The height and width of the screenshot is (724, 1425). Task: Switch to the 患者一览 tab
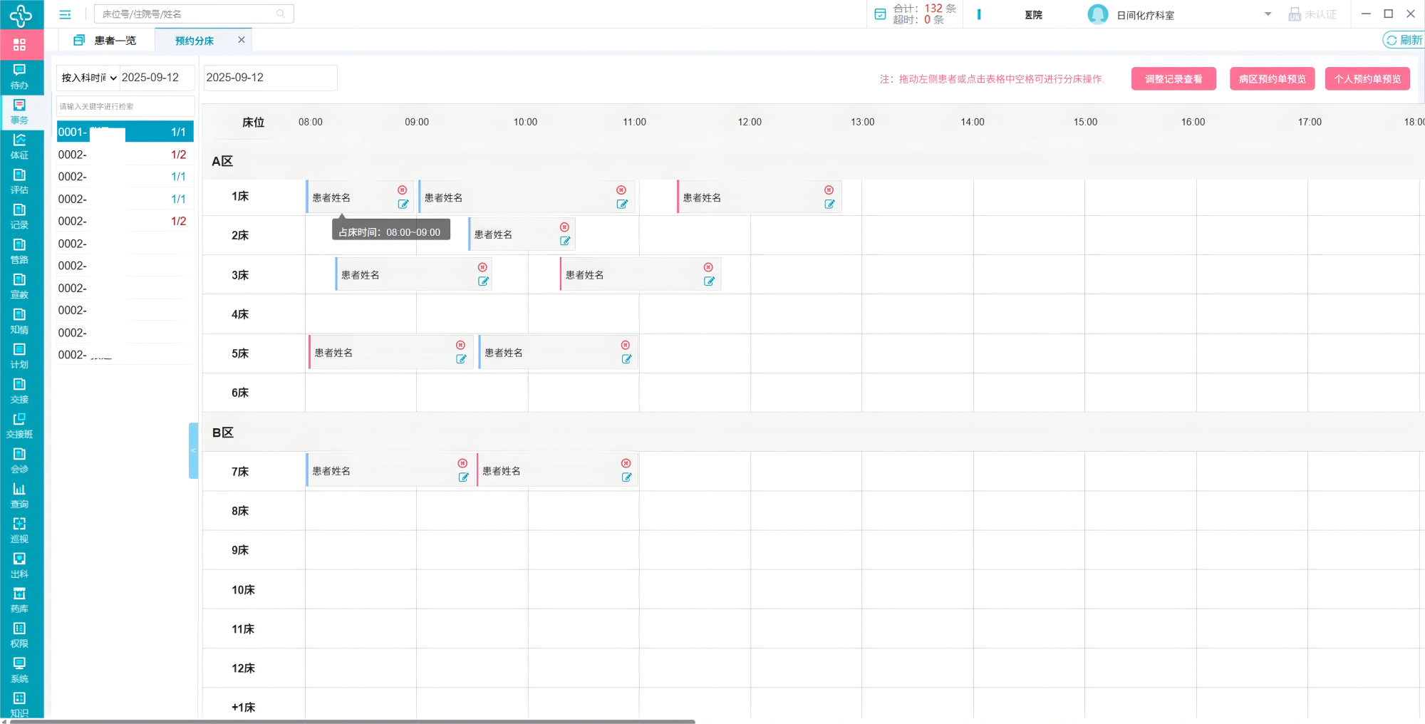pos(107,41)
